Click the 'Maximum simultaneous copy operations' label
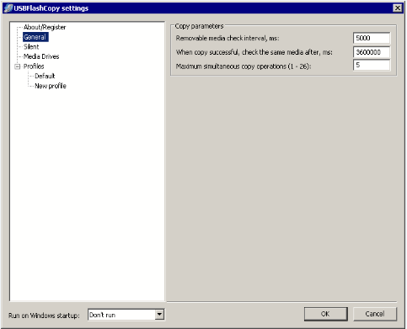This screenshot has width=407, height=329. coord(244,66)
